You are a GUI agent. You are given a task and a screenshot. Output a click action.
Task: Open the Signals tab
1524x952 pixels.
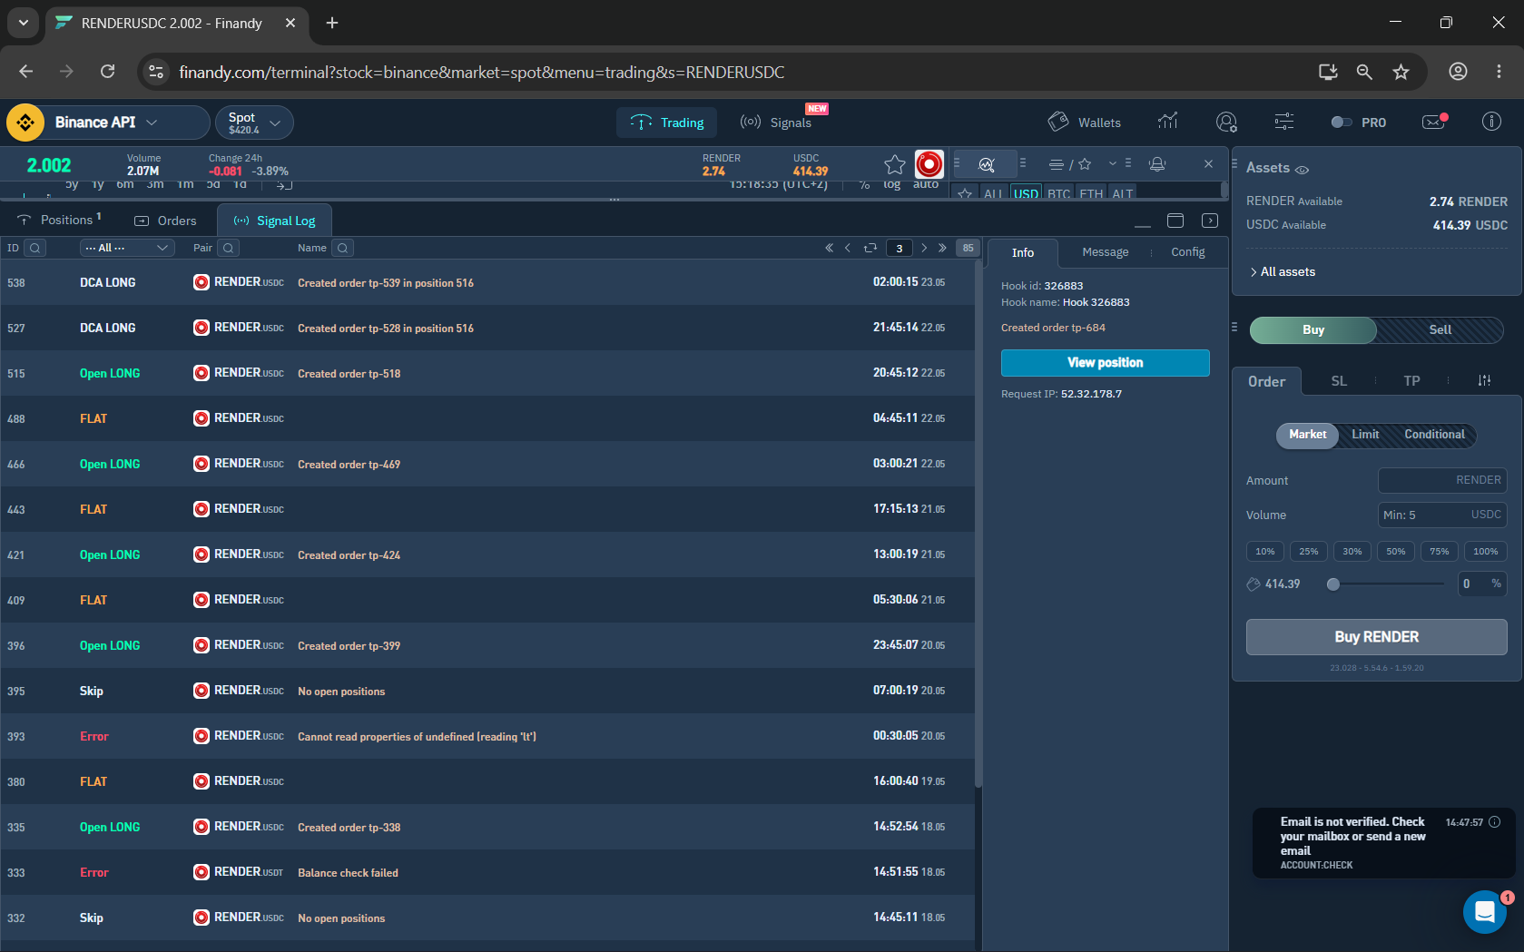pyautogui.click(x=776, y=123)
